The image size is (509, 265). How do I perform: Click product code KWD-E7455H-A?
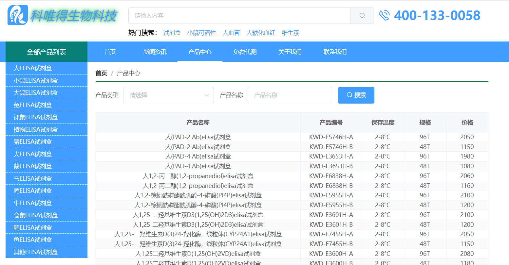click(x=331, y=234)
